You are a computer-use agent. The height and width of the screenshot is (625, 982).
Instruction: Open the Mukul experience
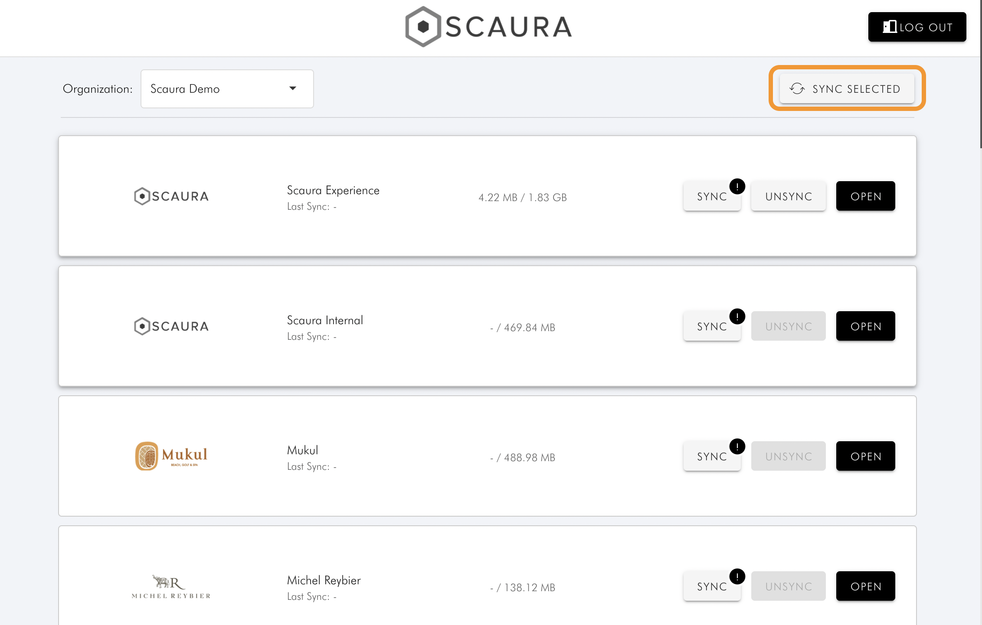click(865, 456)
